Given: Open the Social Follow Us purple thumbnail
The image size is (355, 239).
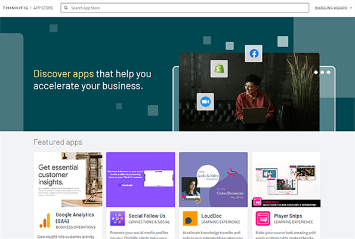Looking at the screenshot, I should pos(141,180).
